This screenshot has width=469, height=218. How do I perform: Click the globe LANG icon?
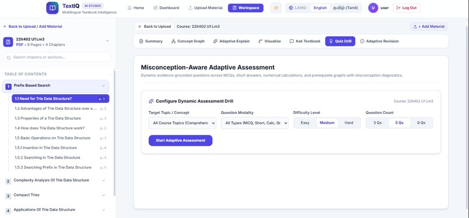point(291,8)
